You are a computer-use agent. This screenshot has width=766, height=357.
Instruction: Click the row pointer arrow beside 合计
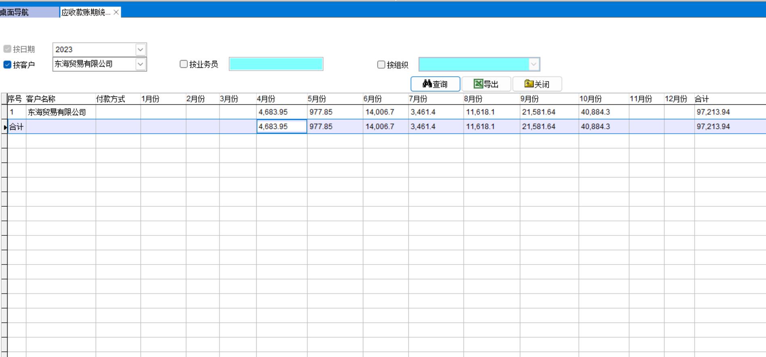[x=5, y=127]
